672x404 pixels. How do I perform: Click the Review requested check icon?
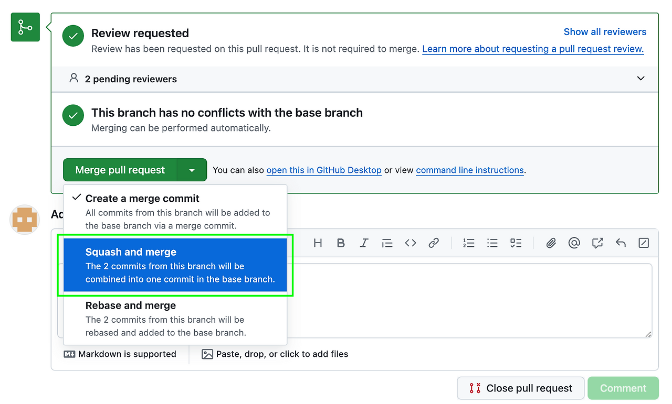point(73,36)
